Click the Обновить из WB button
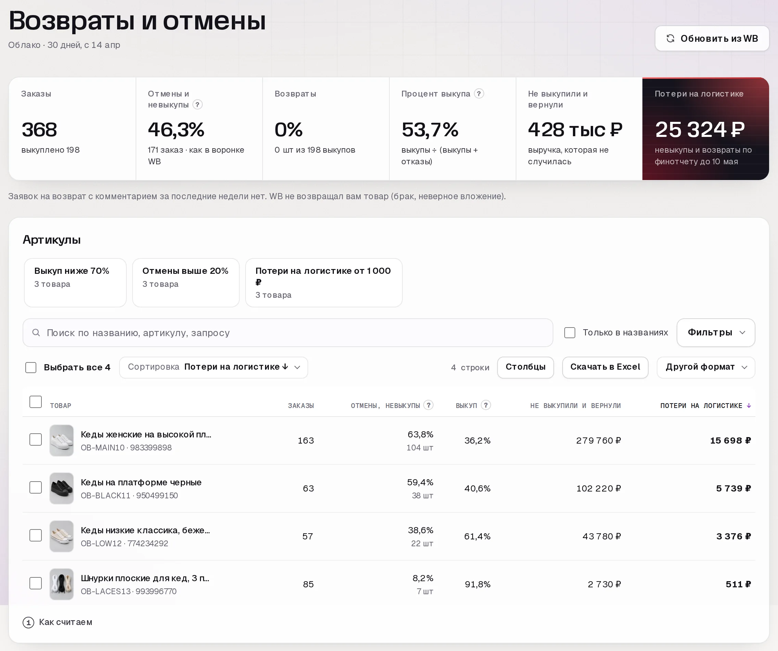Screen dimensions: 778x651 coord(712,39)
